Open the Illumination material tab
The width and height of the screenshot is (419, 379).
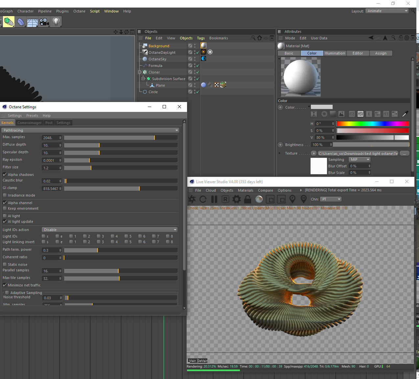click(x=335, y=53)
